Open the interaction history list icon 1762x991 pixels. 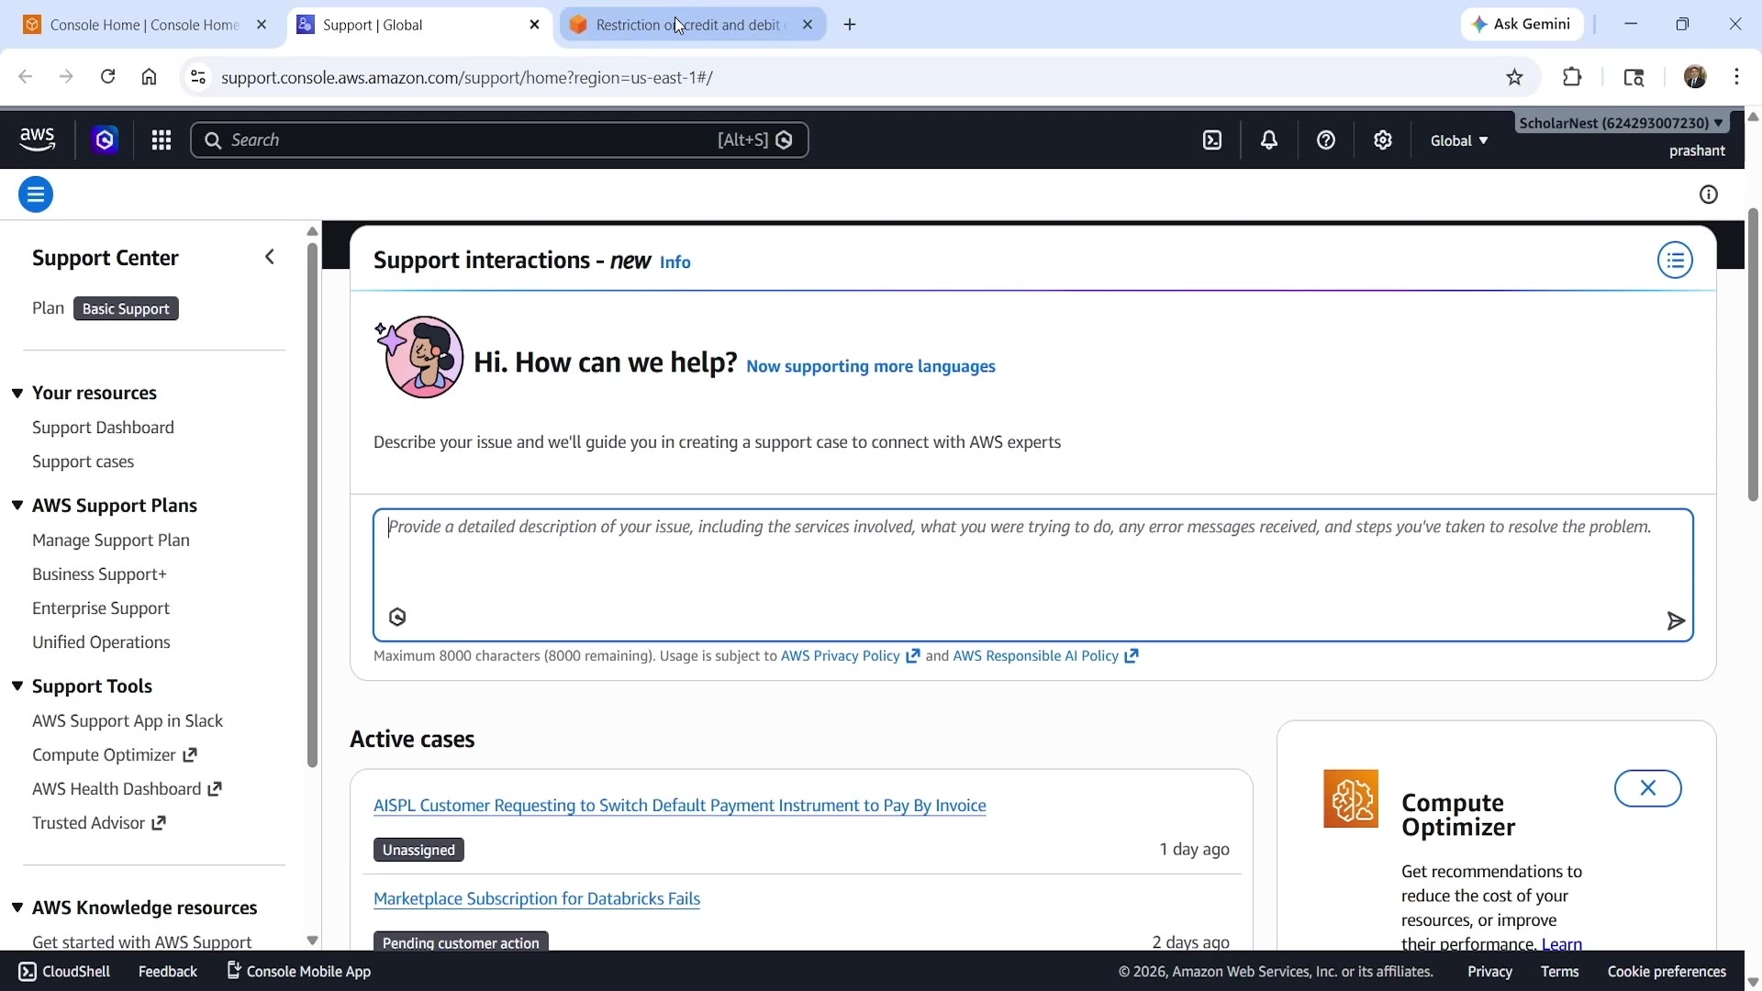(x=1675, y=261)
